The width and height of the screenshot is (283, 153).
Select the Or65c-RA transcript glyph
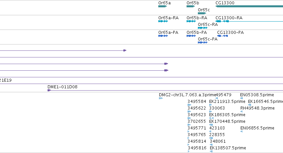pyautogui.click(x=203, y=28)
